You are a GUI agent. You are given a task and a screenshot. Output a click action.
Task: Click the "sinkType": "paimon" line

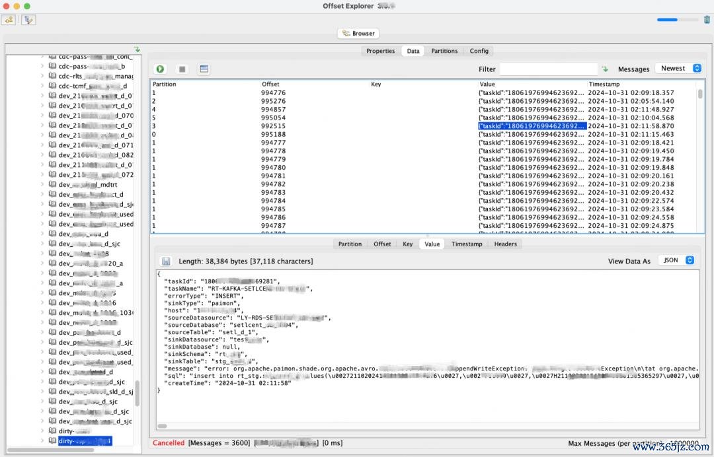[x=202, y=303]
